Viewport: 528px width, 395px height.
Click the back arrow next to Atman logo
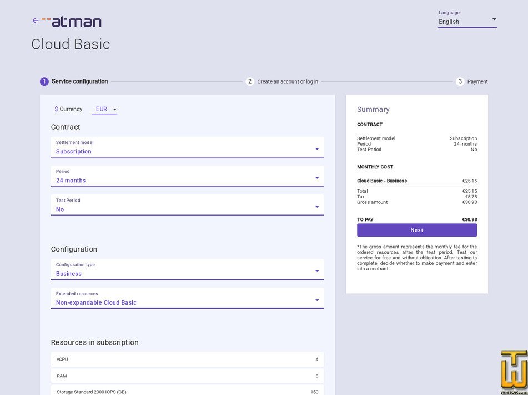click(36, 20)
